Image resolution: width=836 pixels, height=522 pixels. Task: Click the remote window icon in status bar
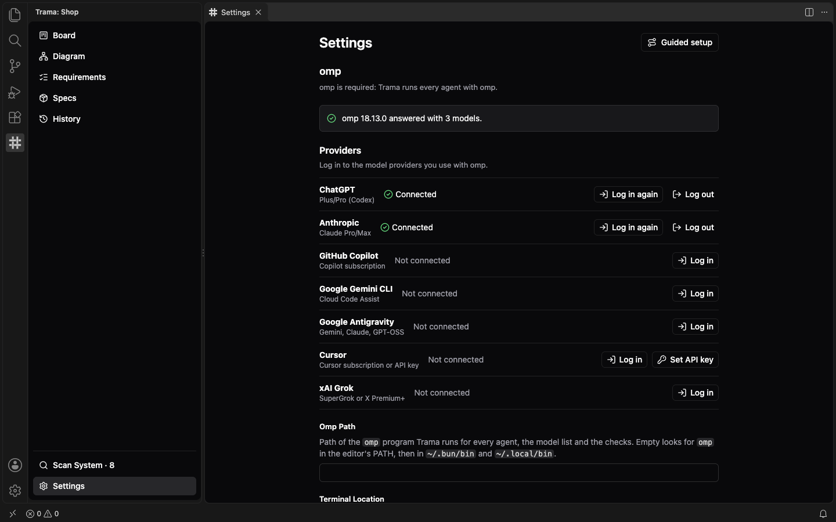coord(13,514)
